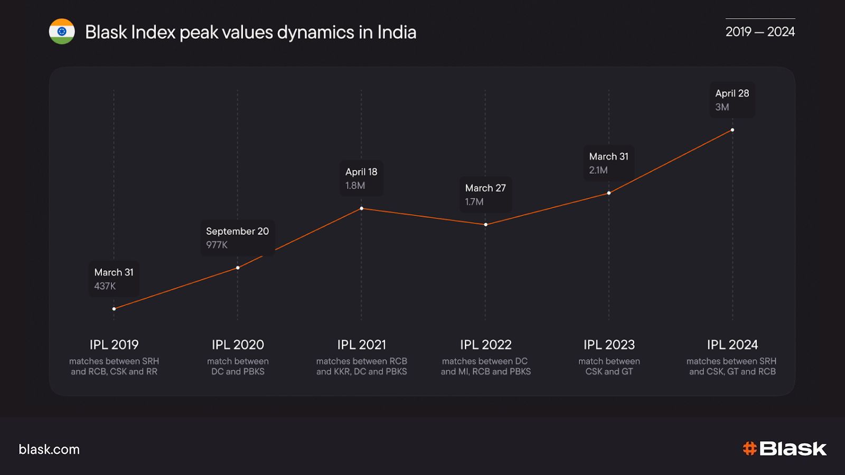Click the IPL 2021 axis label
845x475 pixels.
(x=362, y=345)
